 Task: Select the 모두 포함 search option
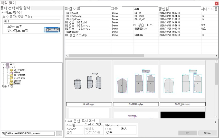pyautogui.click(x=15, y=26)
